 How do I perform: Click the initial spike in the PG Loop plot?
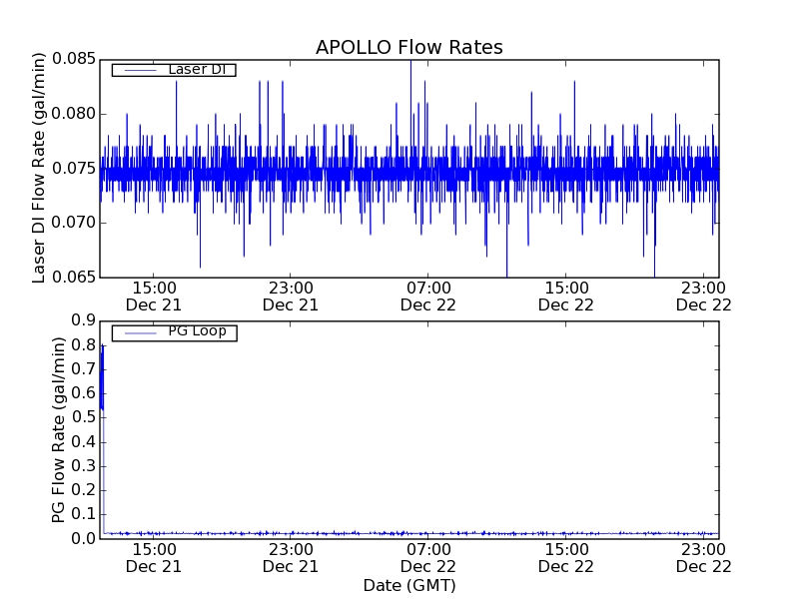coord(102,379)
